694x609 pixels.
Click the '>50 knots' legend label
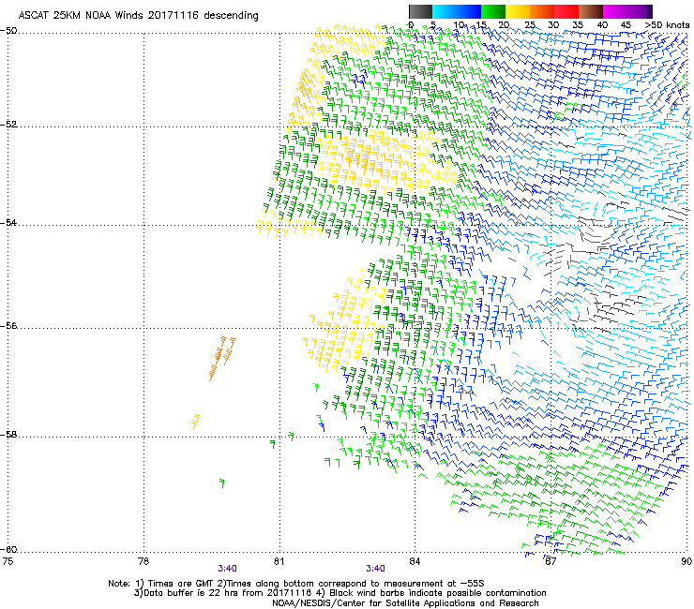click(667, 25)
